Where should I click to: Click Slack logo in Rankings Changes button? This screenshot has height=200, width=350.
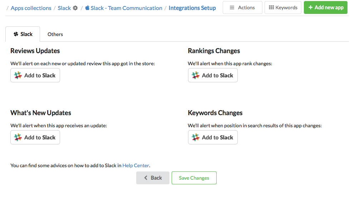196,75
